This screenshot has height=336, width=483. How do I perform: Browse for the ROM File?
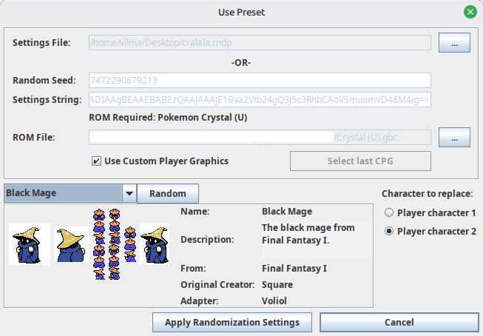454,137
